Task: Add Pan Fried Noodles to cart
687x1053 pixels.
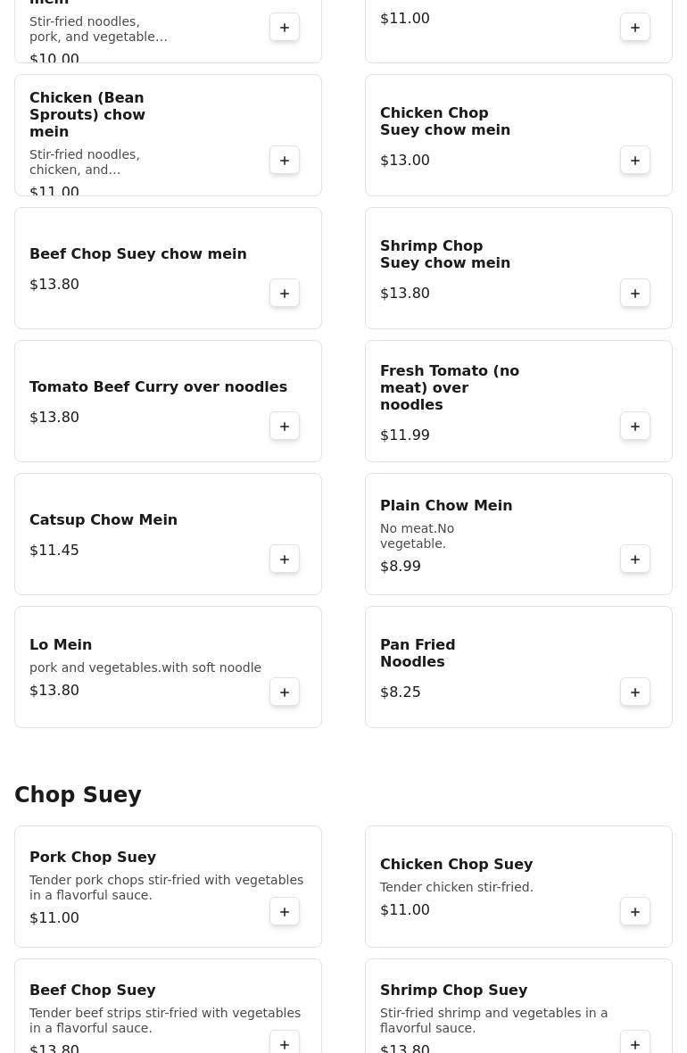Action: click(635, 692)
